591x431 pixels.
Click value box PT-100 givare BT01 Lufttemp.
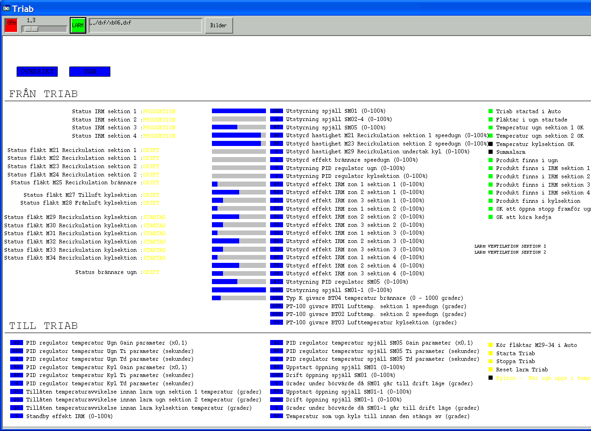click(x=277, y=306)
